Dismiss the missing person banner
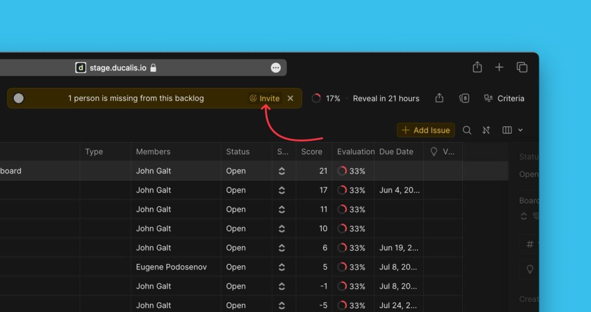This screenshot has height=312, width=591. pos(290,98)
